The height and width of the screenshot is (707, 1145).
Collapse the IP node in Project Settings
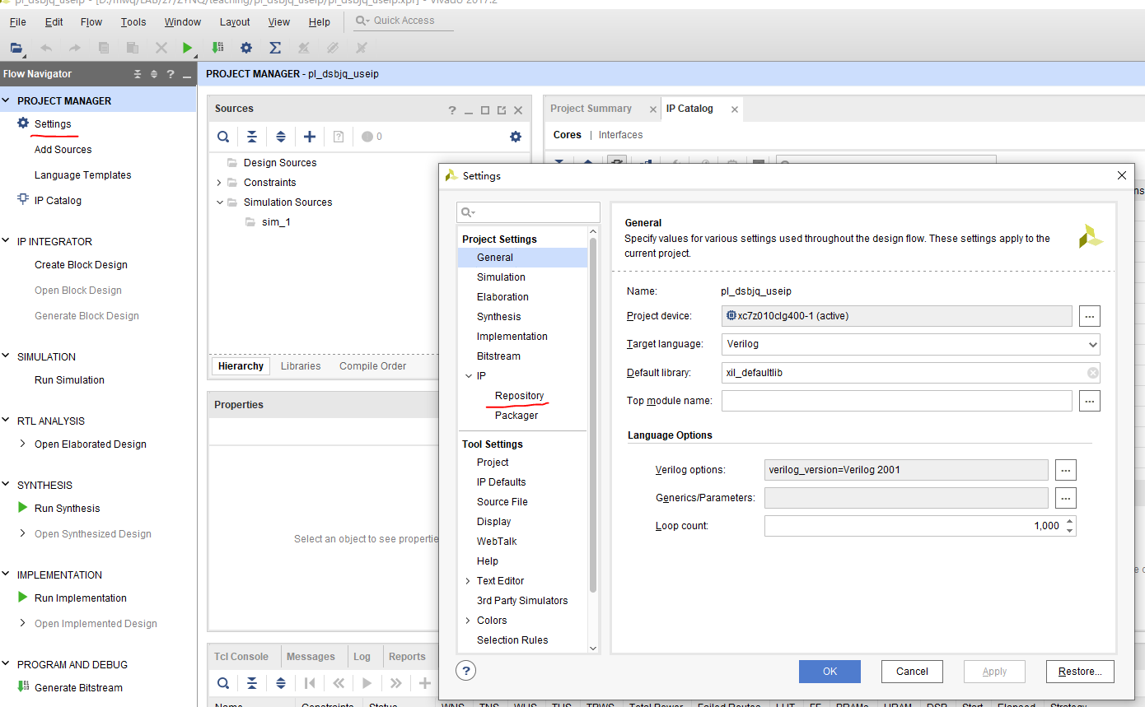pyautogui.click(x=468, y=376)
